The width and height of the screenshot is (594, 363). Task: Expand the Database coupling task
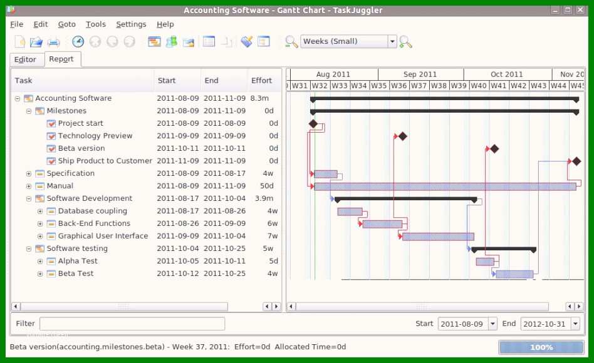coord(40,211)
